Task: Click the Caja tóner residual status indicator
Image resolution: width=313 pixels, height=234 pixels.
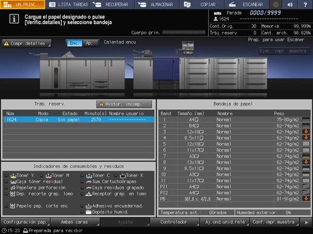Action: 6,182
